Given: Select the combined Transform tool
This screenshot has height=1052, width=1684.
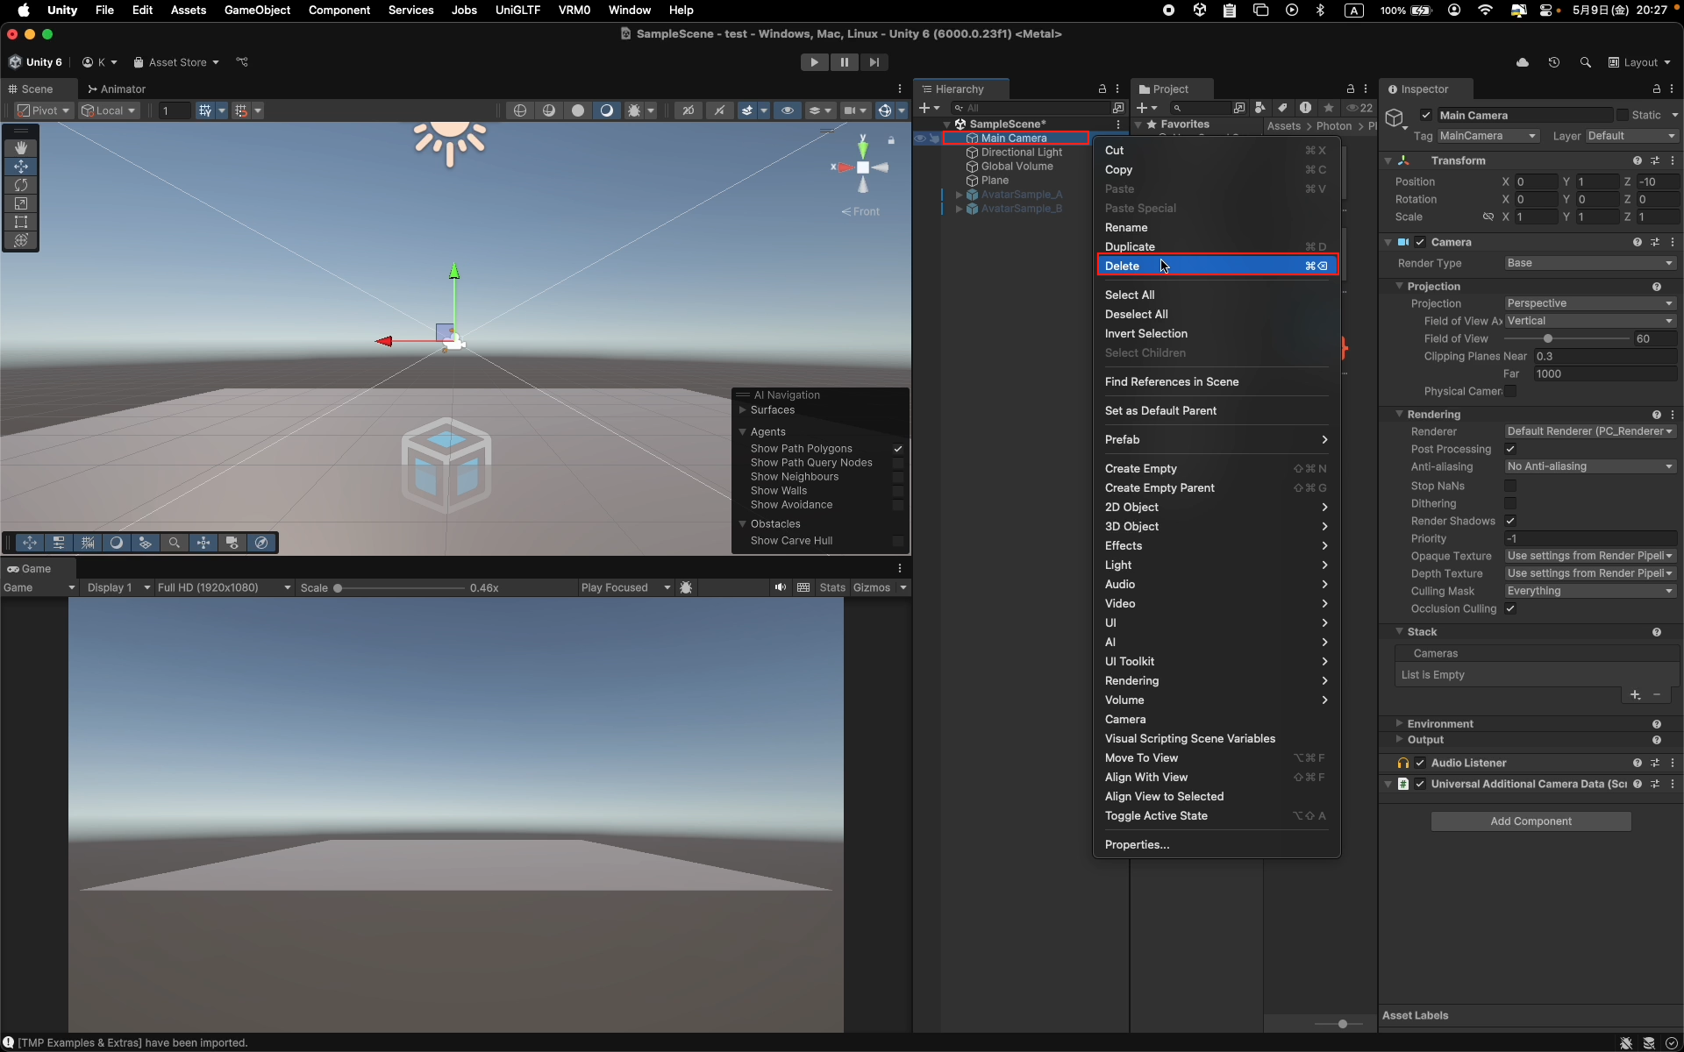Looking at the screenshot, I should (x=21, y=240).
